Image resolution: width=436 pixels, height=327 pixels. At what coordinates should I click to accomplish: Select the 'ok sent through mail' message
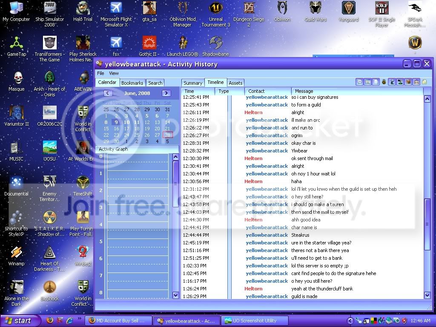point(303,158)
